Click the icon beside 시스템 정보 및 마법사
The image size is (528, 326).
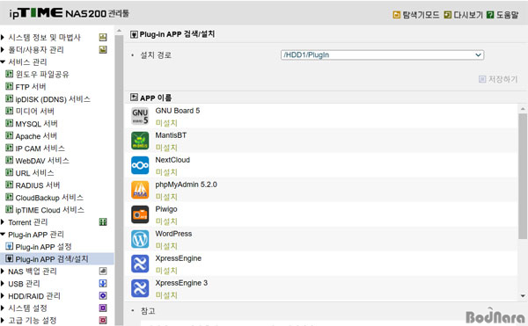[103, 37]
